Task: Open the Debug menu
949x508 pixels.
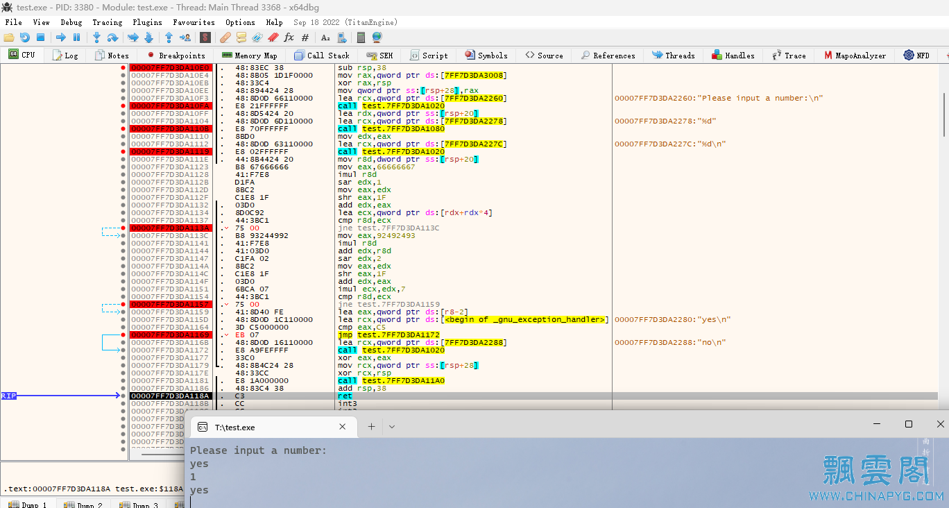Action: tap(71, 22)
